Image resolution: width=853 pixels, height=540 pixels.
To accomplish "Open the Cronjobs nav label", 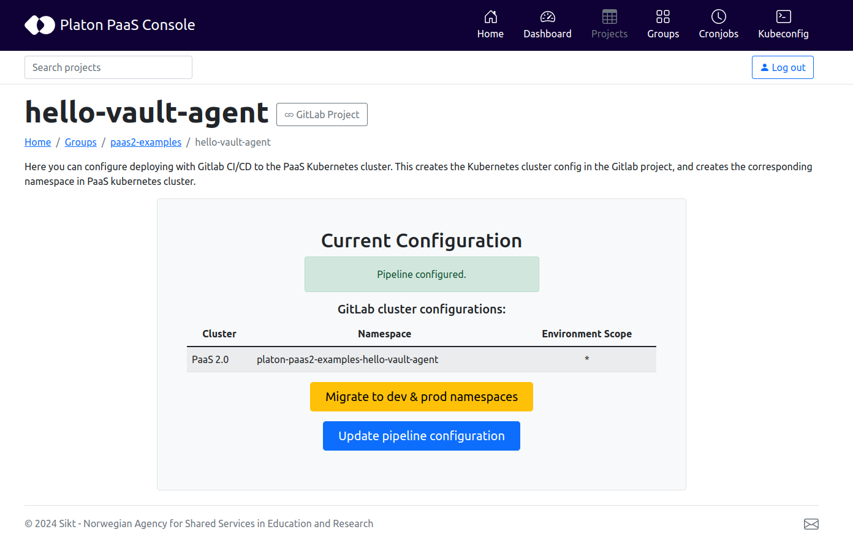I will [719, 34].
